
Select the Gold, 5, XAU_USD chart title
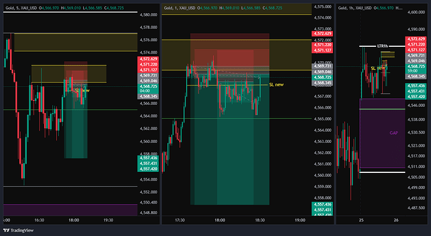(21, 8)
